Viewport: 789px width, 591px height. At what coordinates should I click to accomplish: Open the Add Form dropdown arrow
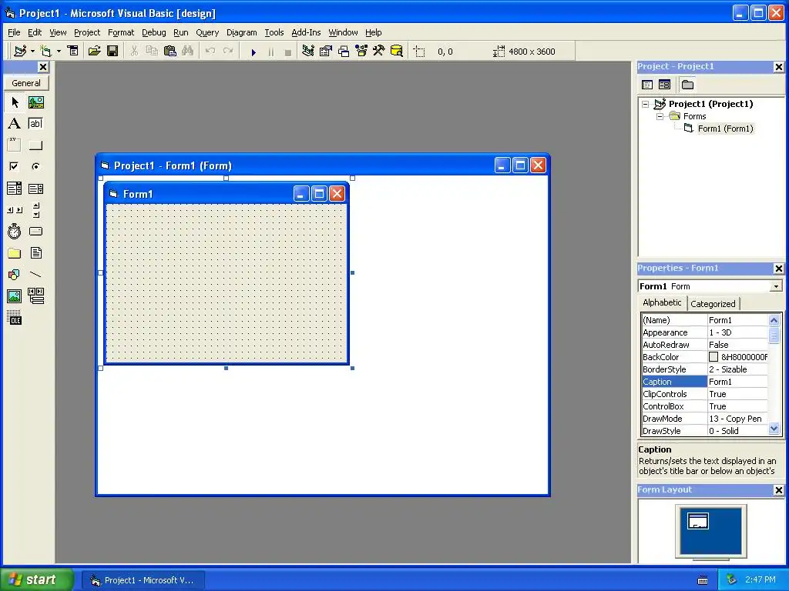59,51
